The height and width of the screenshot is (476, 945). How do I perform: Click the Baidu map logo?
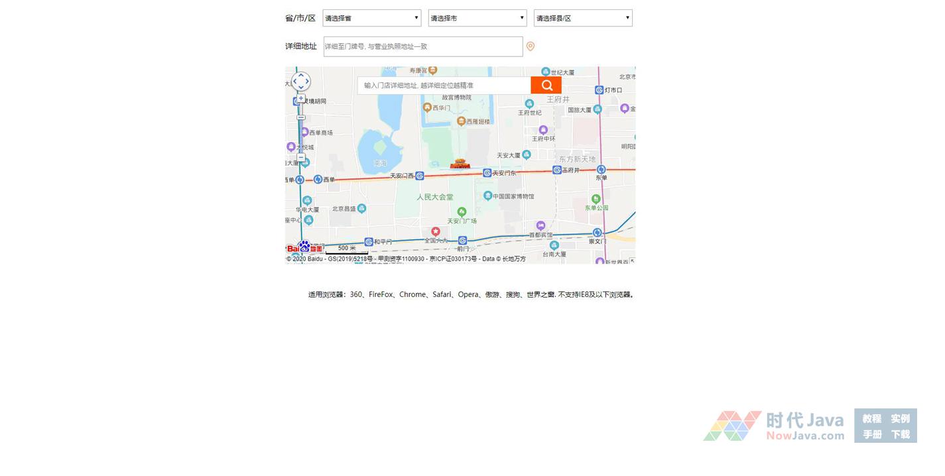click(x=304, y=248)
